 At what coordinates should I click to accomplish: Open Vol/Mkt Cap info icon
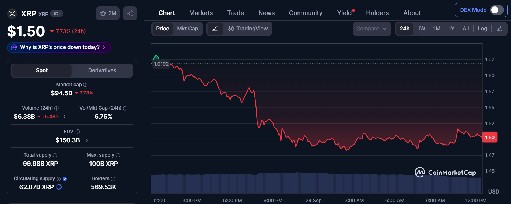point(125,108)
